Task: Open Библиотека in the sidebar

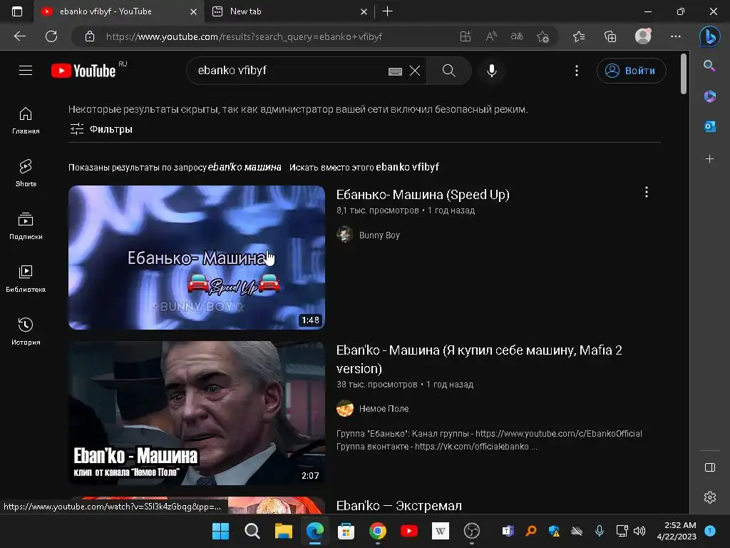Action: point(26,279)
